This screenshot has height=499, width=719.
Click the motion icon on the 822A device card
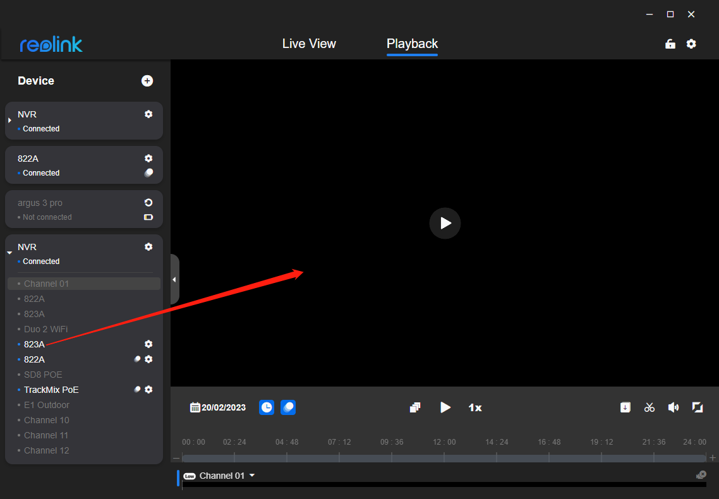click(x=148, y=172)
